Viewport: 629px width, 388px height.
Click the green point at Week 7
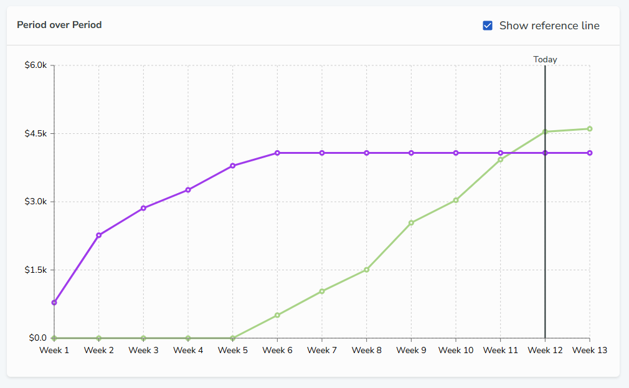tap(322, 291)
